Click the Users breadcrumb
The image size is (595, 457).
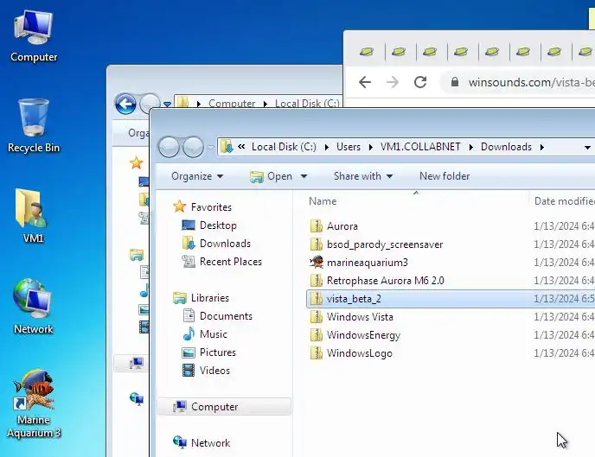pyautogui.click(x=349, y=147)
